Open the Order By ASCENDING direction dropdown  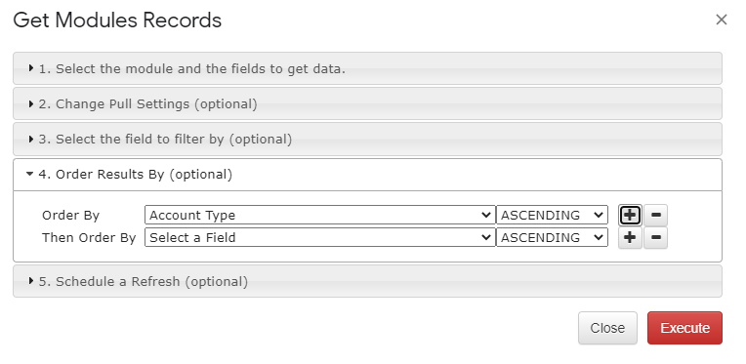click(552, 216)
